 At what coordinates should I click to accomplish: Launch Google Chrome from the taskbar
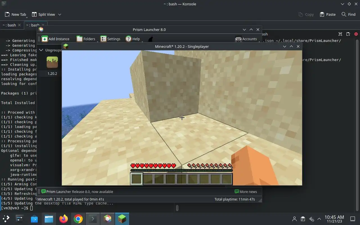click(x=78, y=219)
